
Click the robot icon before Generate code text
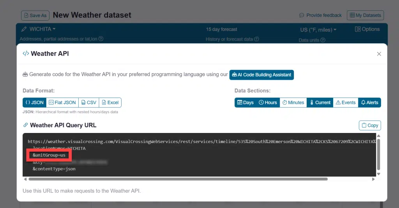[x=25, y=74]
